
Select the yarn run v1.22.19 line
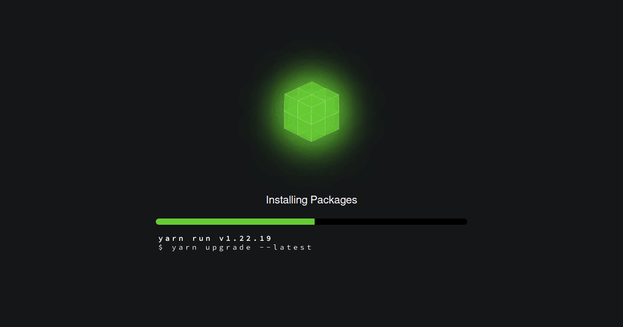tap(215, 238)
